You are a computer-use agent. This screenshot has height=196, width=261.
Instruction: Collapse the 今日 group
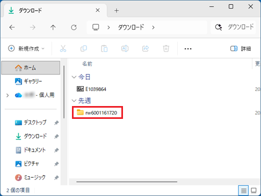coord(74,77)
